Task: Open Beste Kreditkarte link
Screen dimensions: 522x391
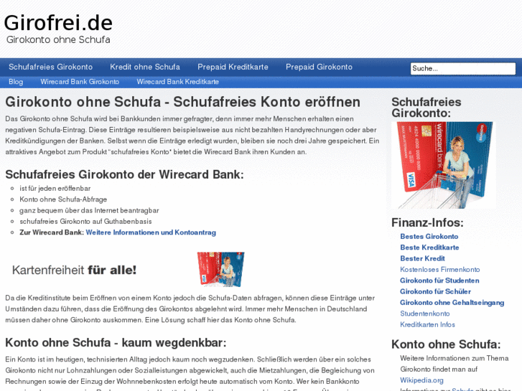Action: coord(429,248)
